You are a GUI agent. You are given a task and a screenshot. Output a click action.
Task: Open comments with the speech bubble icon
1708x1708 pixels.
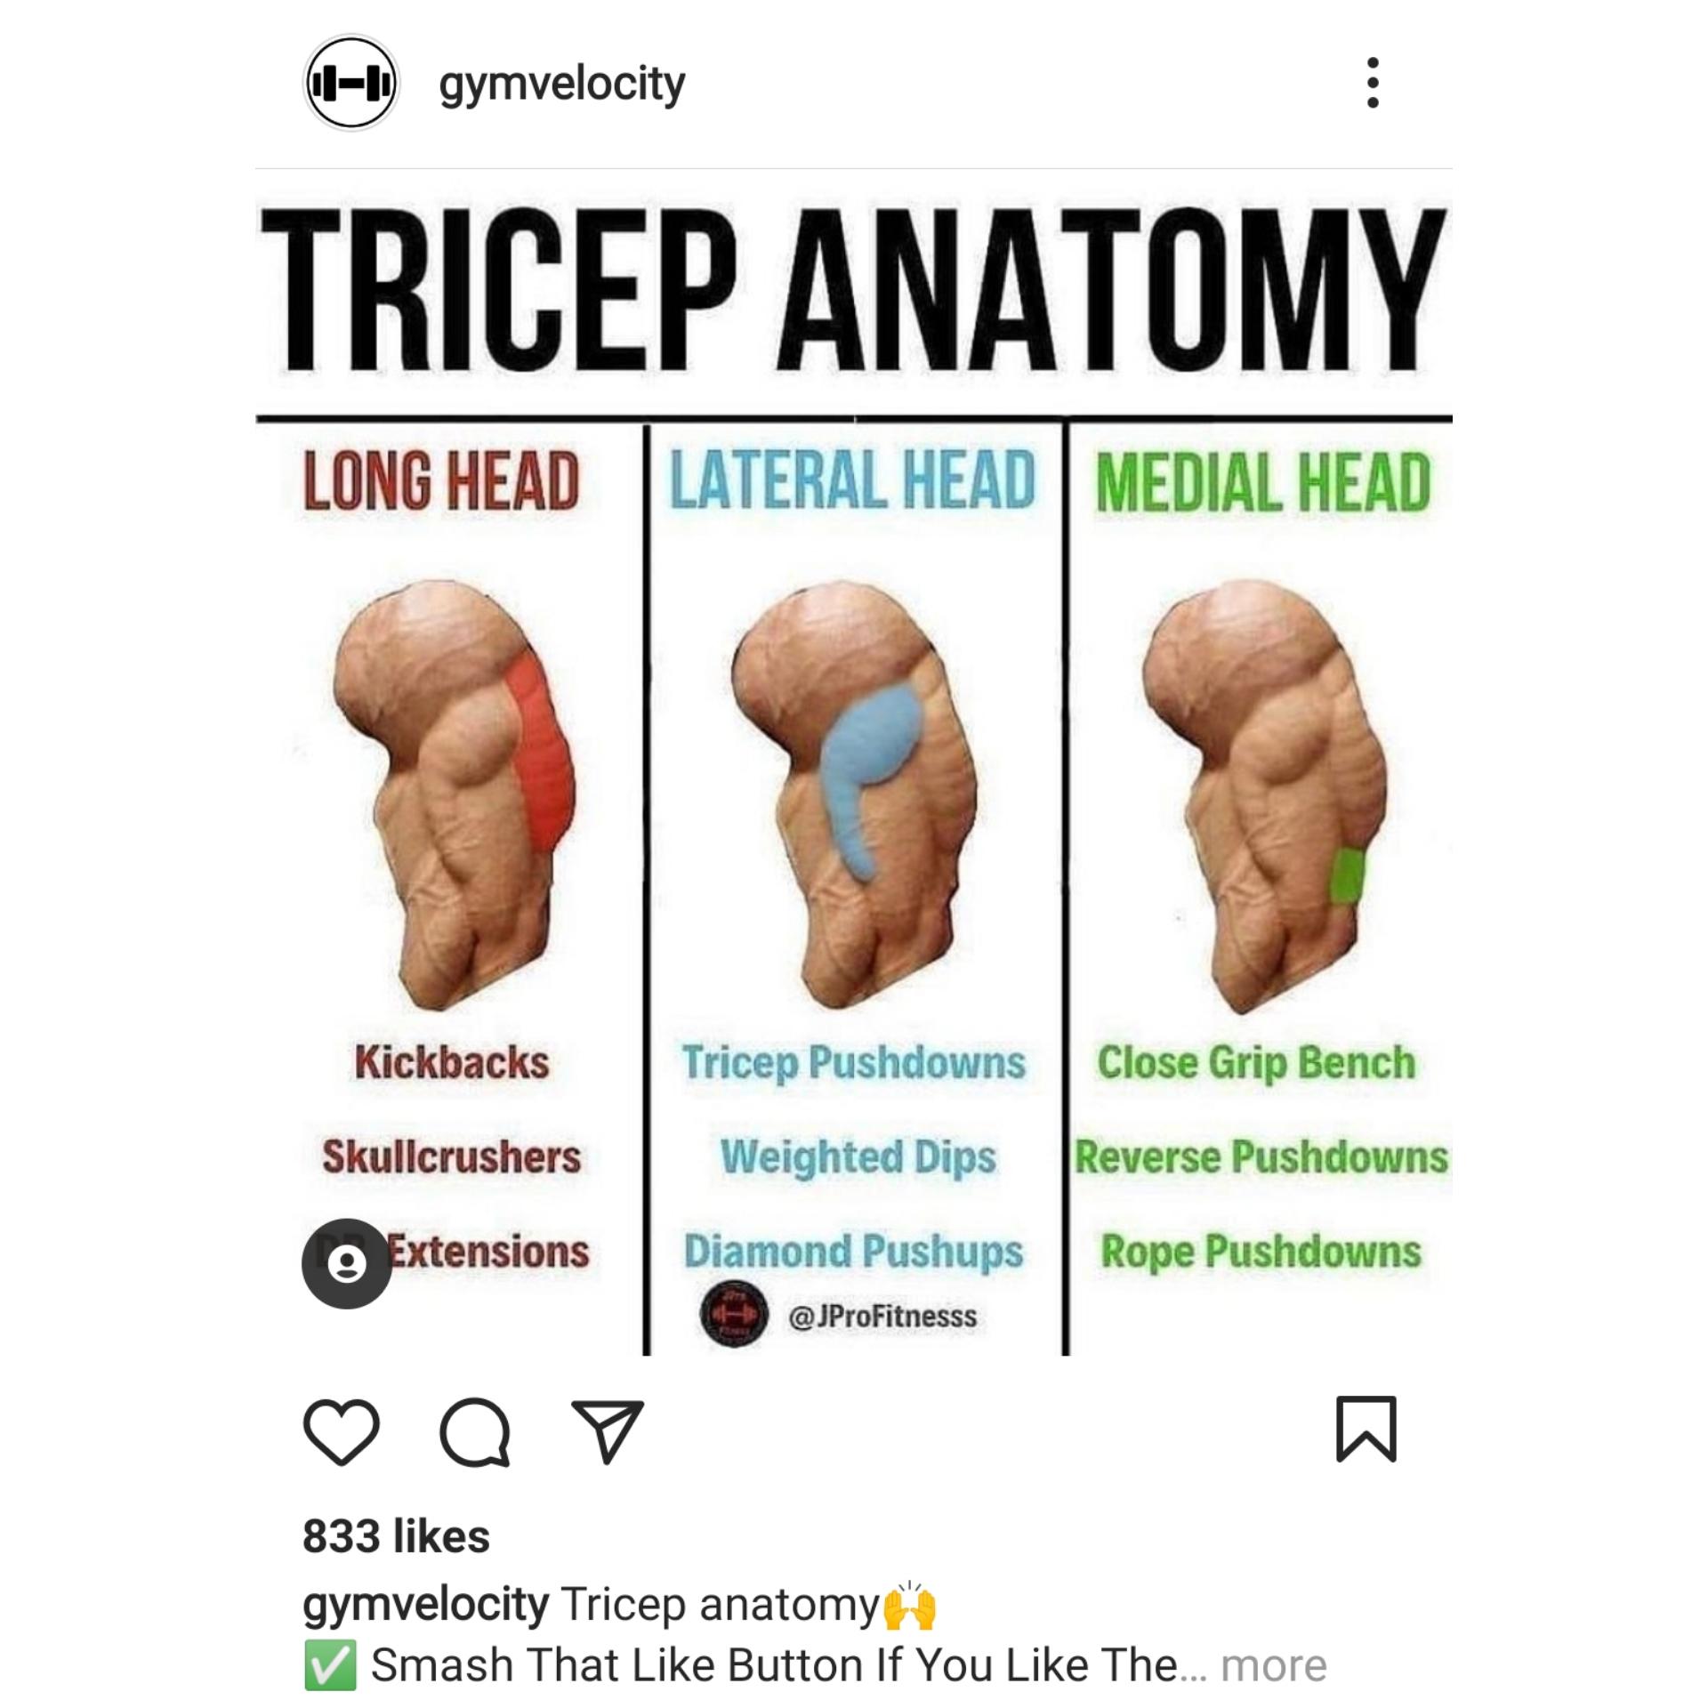coord(476,1432)
